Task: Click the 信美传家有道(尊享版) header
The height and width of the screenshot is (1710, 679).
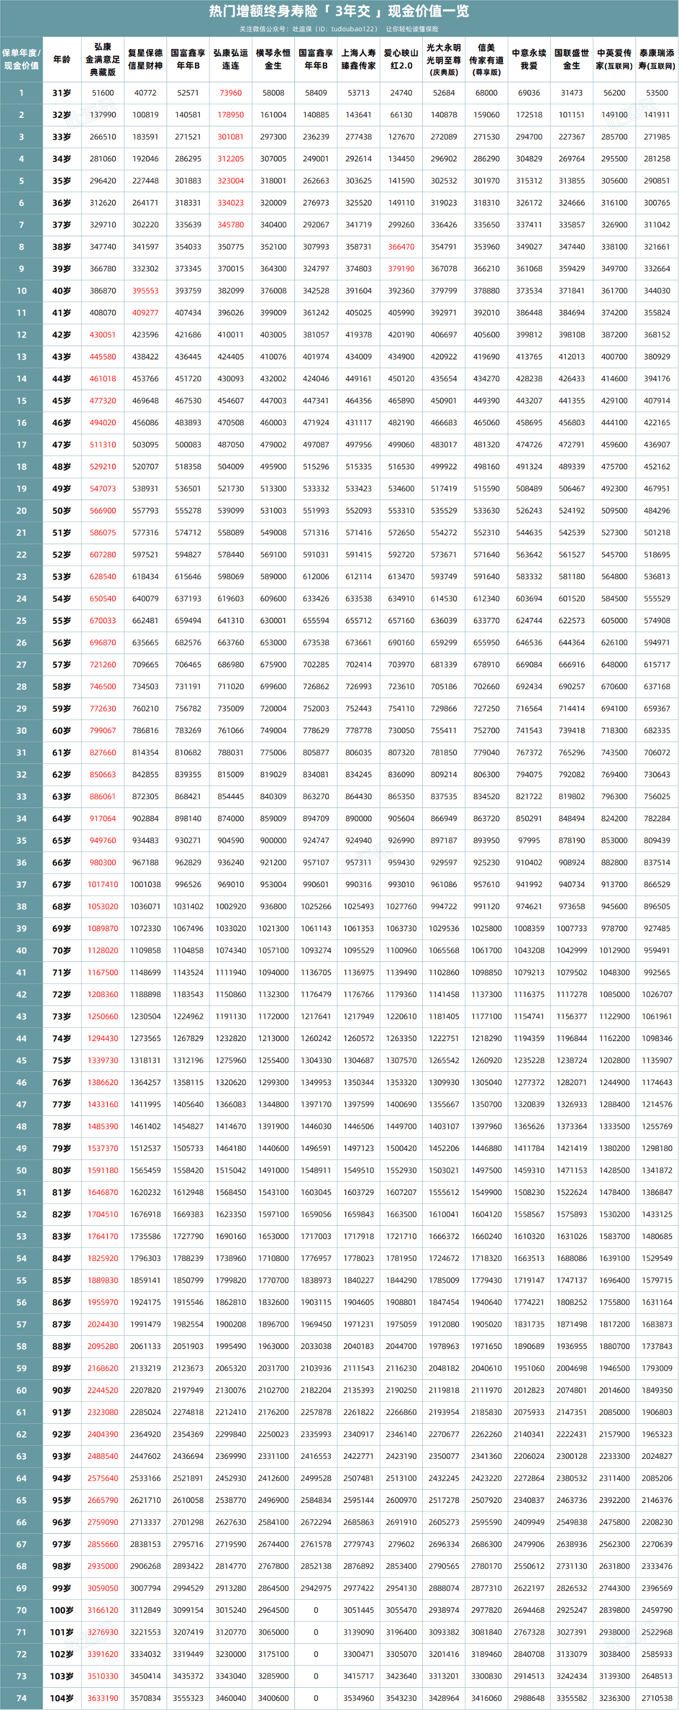Action: click(x=487, y=59)
